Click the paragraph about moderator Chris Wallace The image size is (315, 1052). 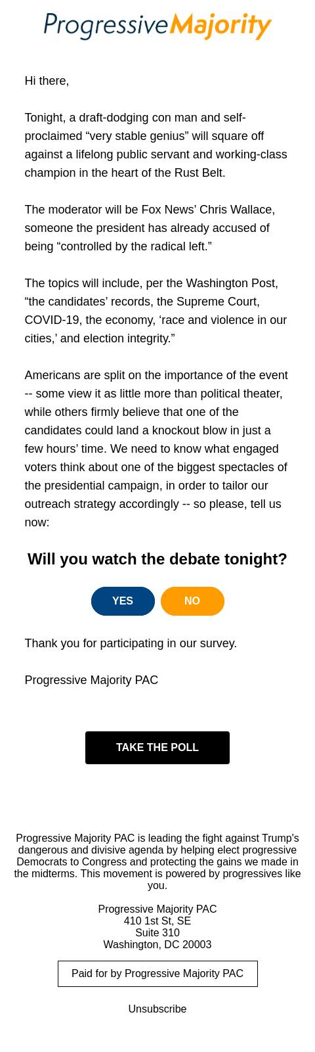151,228
